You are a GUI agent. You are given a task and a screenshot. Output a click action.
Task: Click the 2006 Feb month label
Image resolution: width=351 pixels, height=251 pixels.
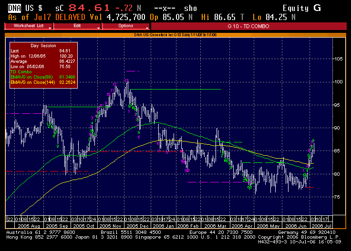tap(188, 226)
